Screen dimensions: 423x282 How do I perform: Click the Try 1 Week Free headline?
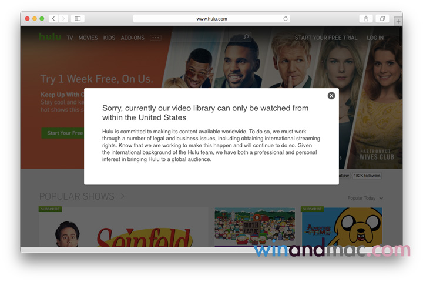pyautogui.click(x=96, y=79)
